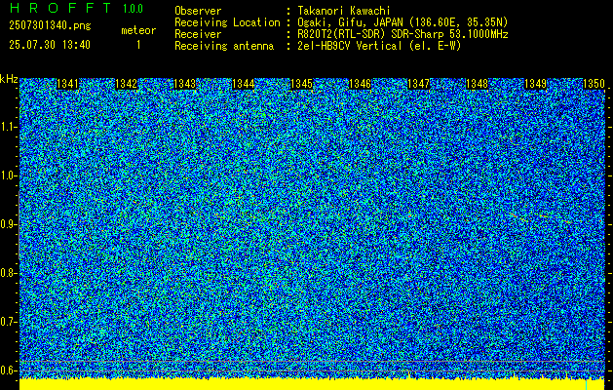Click the 1344 time marker
The width and height of the screenshot is (613, 390).
(244, 84)
